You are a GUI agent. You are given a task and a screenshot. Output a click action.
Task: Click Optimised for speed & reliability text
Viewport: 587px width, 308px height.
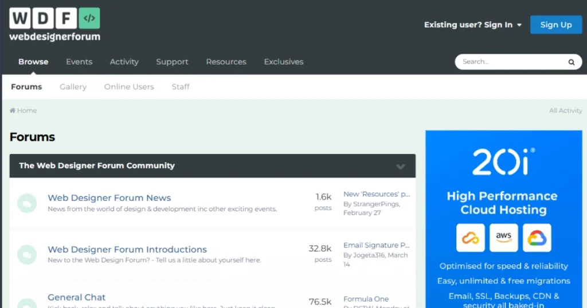click(503, 266)
